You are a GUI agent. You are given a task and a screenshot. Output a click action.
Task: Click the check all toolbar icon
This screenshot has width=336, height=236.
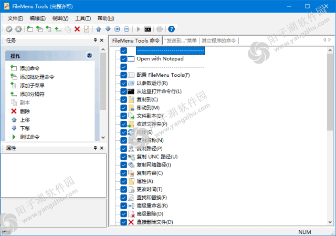pos(87,29)
